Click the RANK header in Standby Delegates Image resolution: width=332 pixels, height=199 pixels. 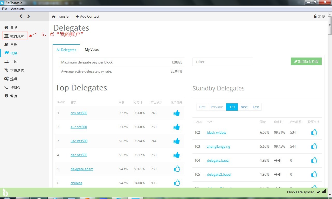pyautogui.click(x=198, y=122)
